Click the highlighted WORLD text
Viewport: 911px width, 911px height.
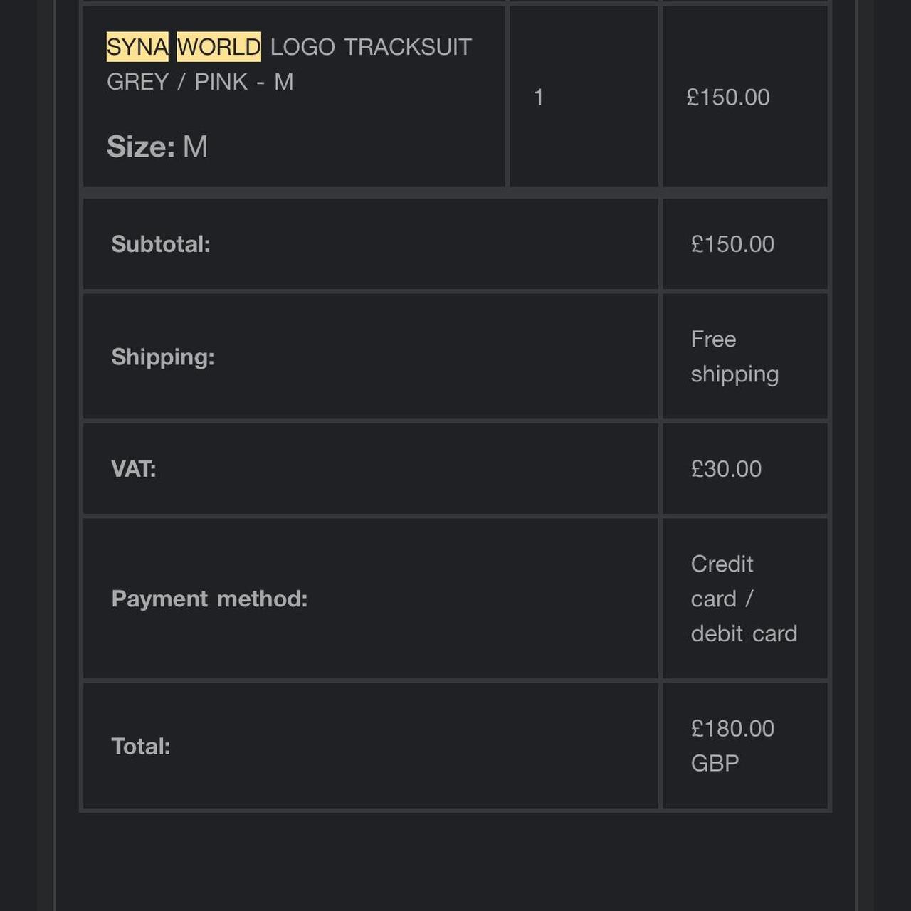218,47
